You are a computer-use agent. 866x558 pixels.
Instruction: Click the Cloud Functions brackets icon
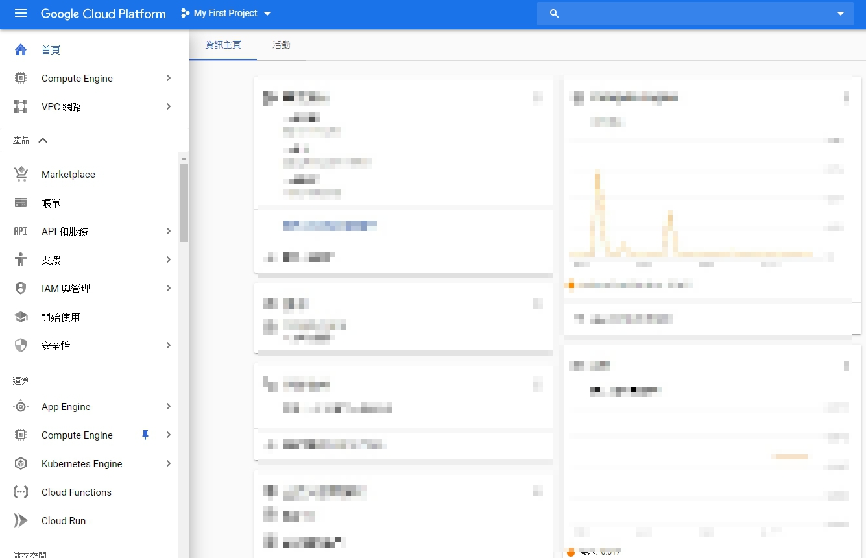click(x=21, y=492)
